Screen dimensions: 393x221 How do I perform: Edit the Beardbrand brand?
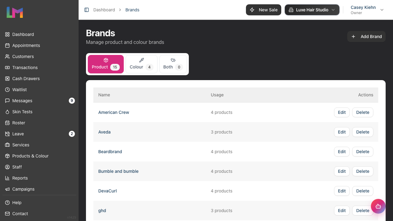click(342, 152)
